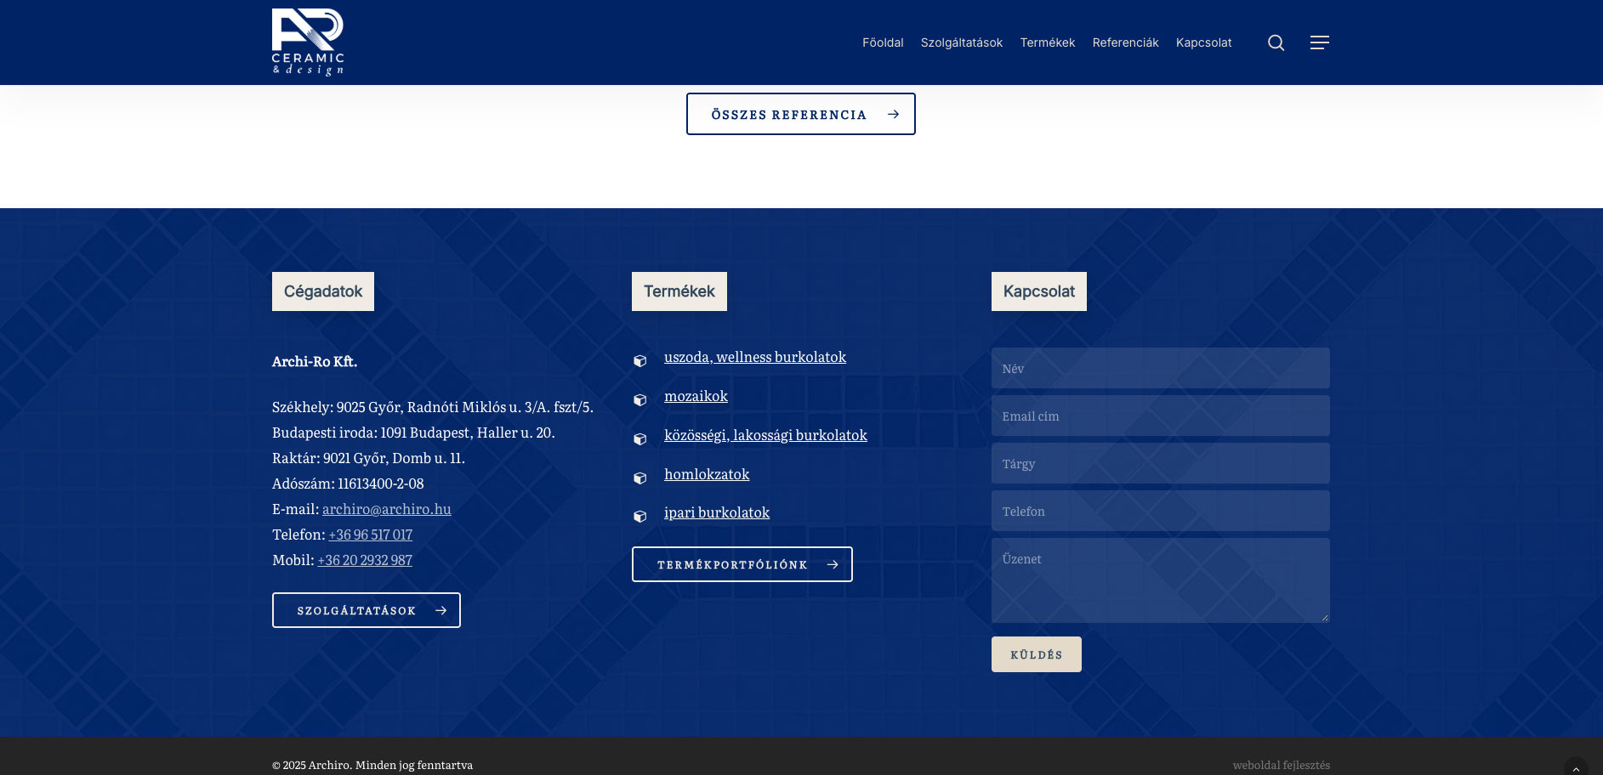
Task: Open Referenciák from the navigation bar
Action: coord(1125,42)
